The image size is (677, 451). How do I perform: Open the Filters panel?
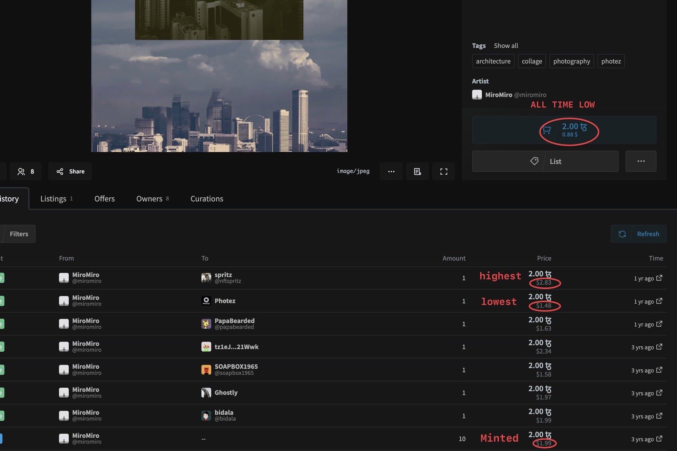click(19, 234)
